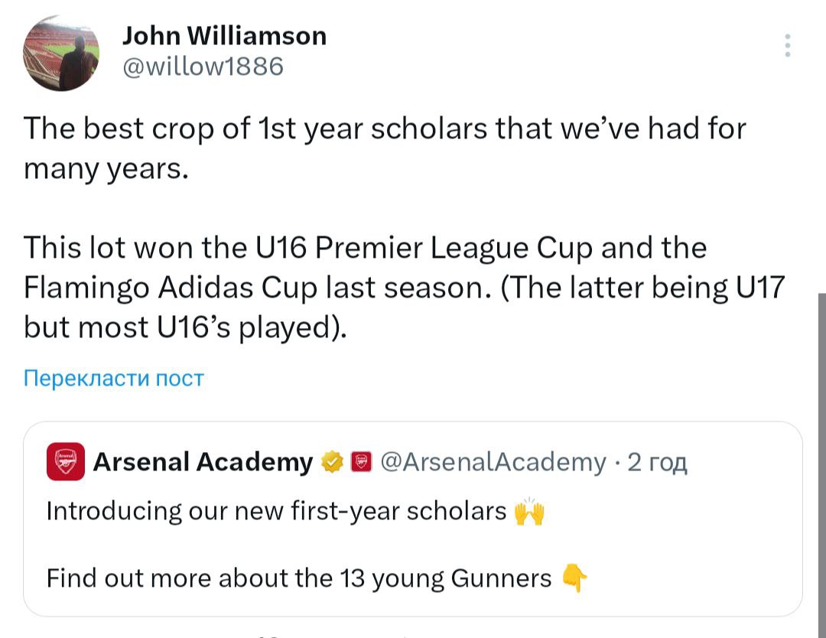Click the Arsenal crest avatar in quoted post
This screenshot has height=638, width=826.
click(66, 462)
